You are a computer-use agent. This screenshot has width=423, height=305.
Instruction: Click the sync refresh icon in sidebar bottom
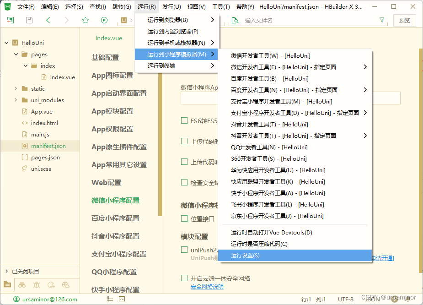click(51, 285)
